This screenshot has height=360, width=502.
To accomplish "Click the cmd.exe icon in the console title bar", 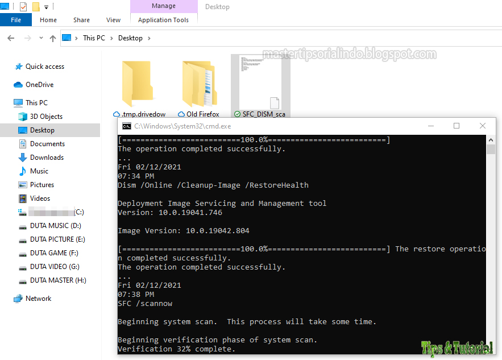I will coord(127,126).
